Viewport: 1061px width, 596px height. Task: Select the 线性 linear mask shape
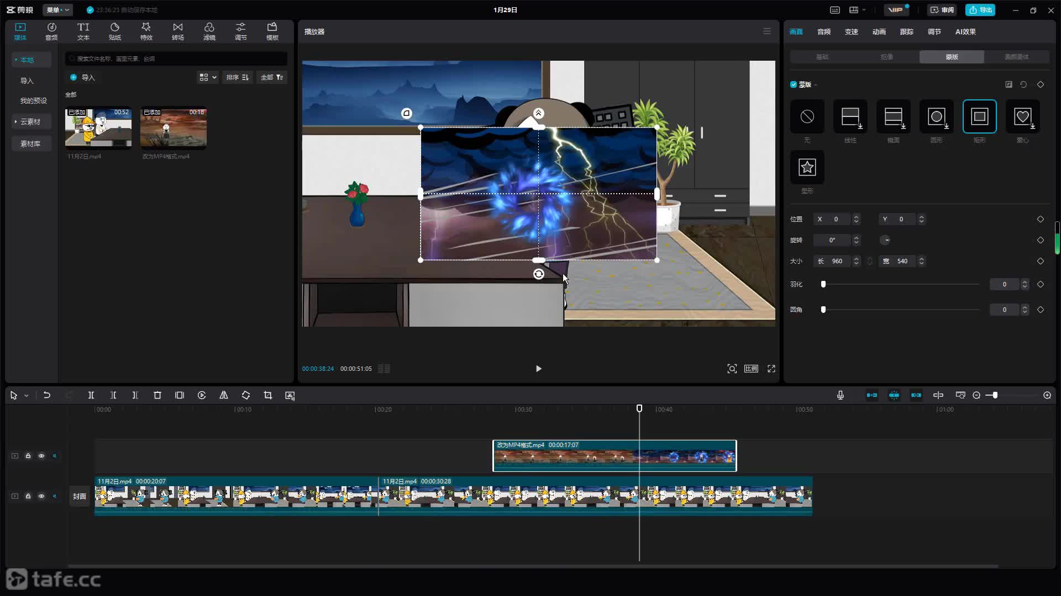(x=850, y=116)
